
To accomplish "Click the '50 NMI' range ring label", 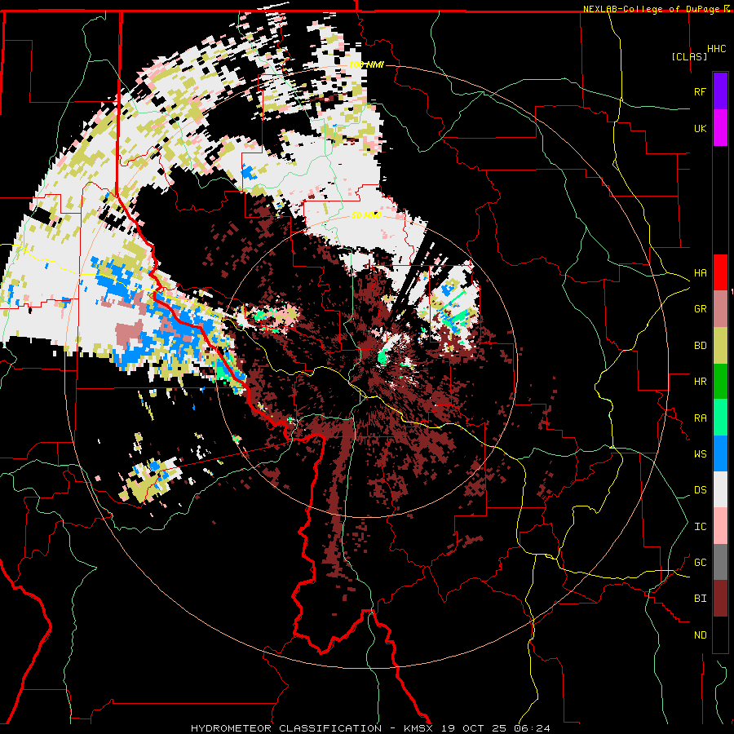I will (366, 215).
